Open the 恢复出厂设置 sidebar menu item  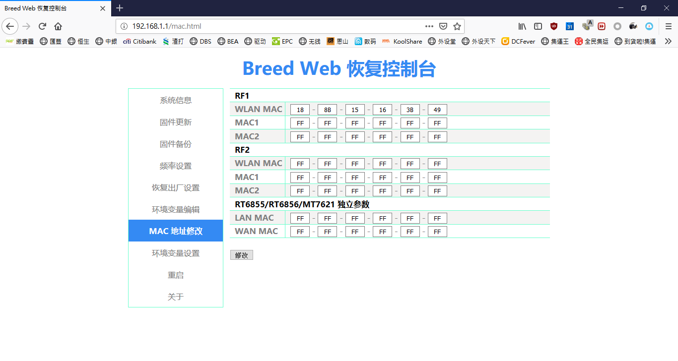[176, 187]
